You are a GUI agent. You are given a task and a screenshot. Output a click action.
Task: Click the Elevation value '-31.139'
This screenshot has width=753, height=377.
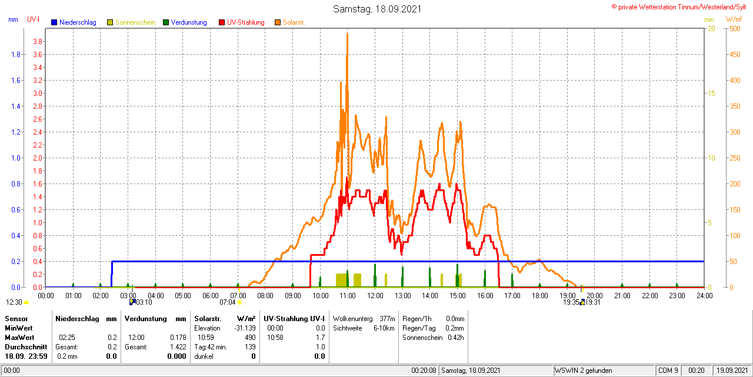point(245,328)
